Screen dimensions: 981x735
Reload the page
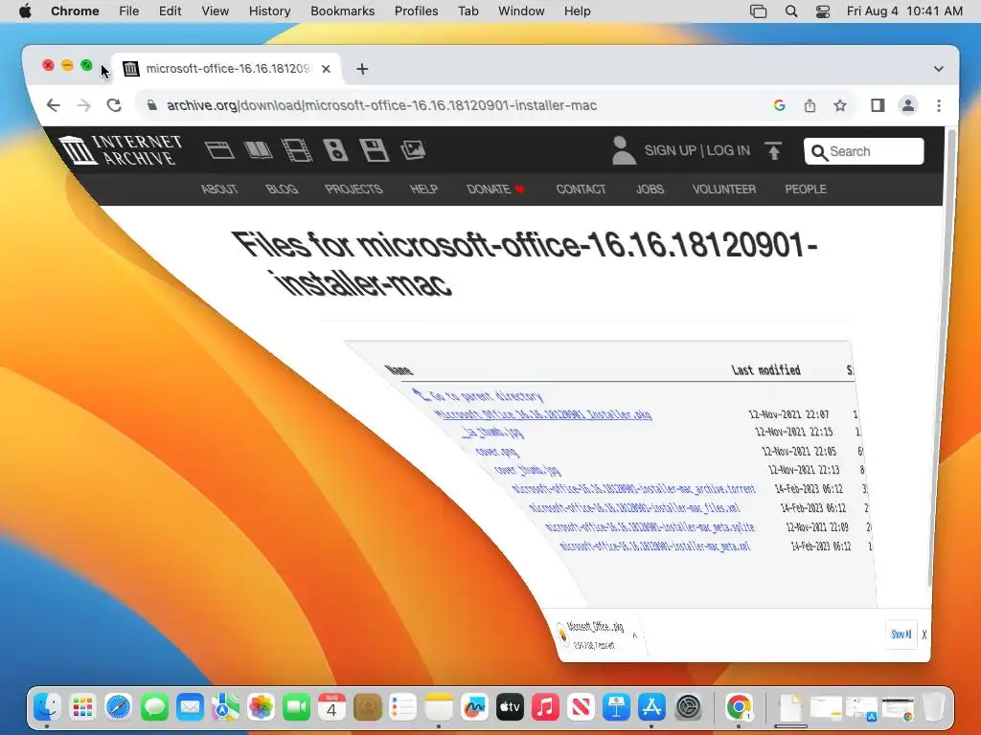tap(114, 105)
